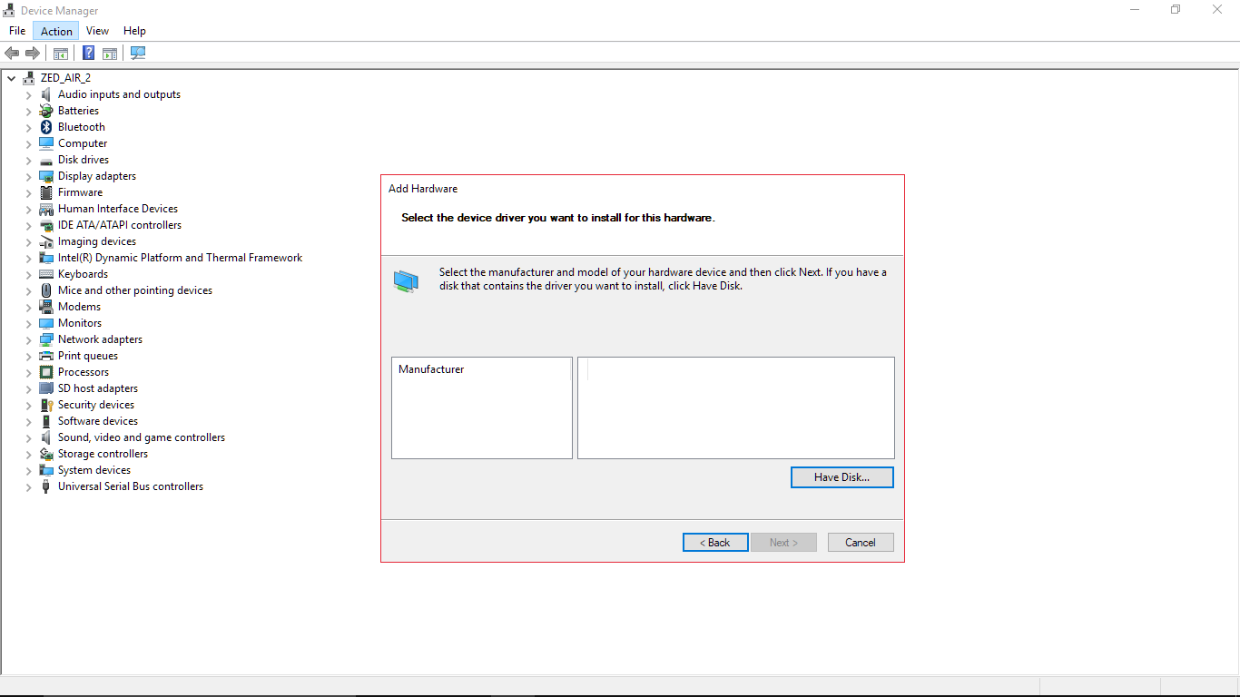This screenshot has width=1240, height=697.
Task: Click the Batteries category icon
Action: [46, 111]
